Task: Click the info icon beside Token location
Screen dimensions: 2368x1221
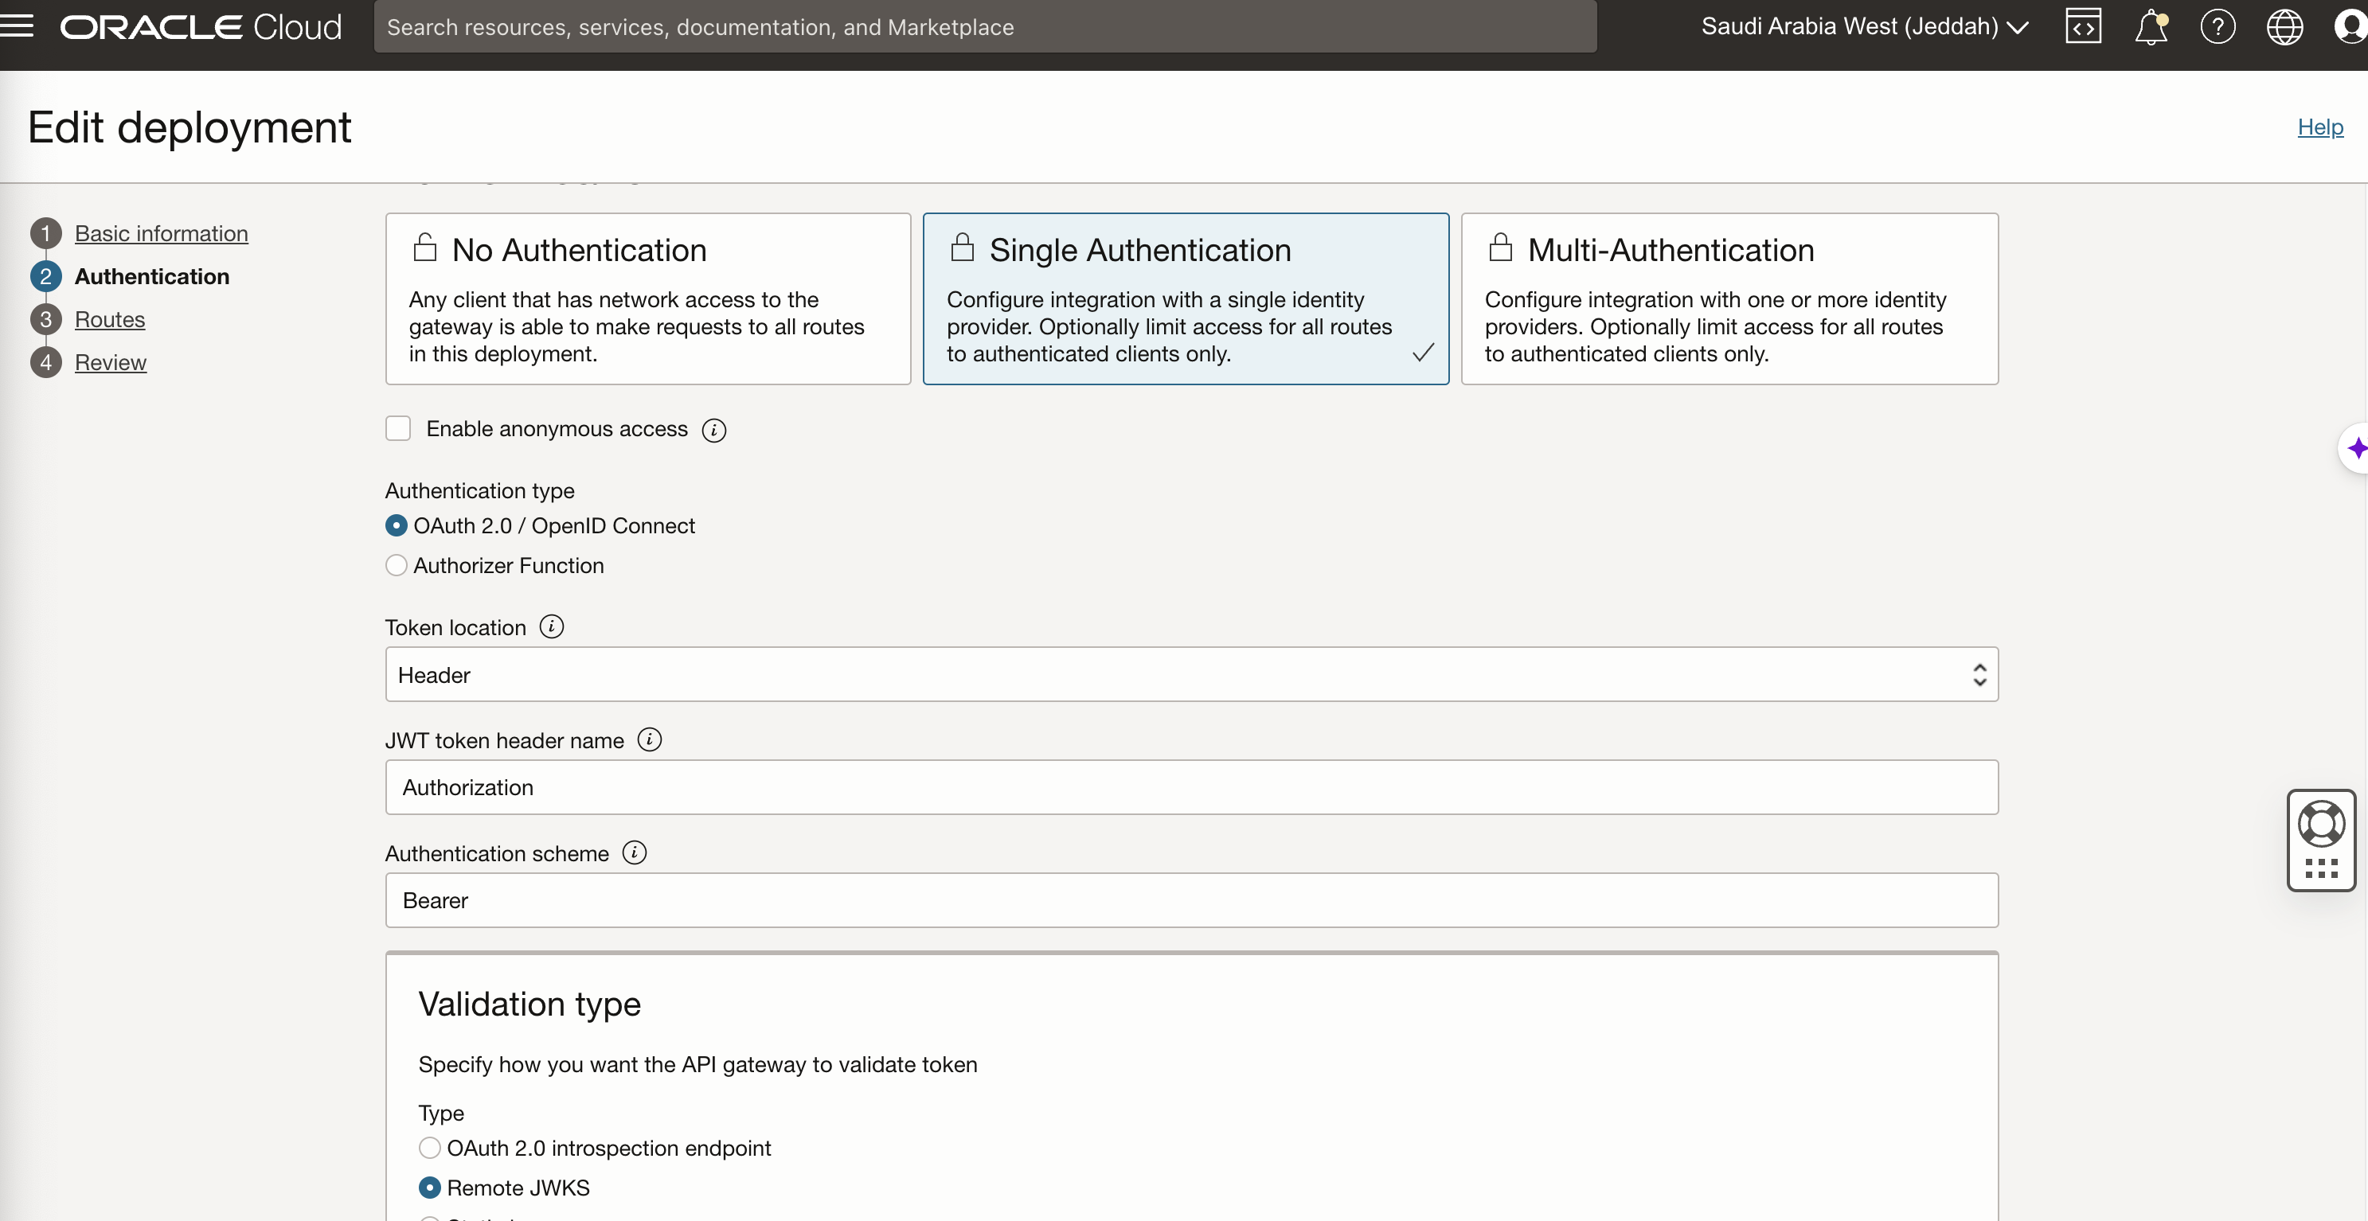Action: 551,626
